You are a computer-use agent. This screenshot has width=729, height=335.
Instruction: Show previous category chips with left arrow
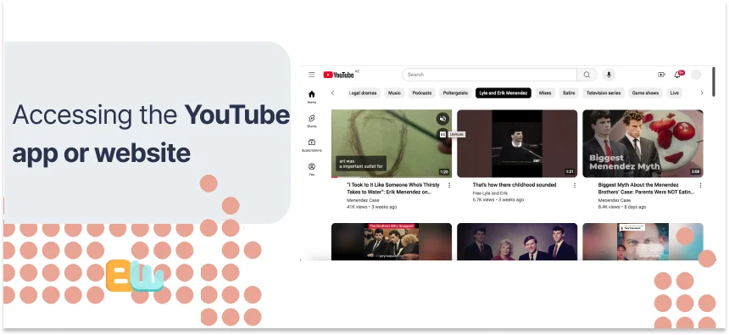coord(332,93)
